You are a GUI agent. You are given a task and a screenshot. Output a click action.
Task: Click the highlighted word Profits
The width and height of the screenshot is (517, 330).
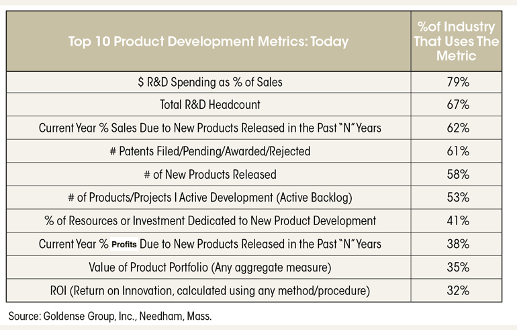click(x=124, y=245)
